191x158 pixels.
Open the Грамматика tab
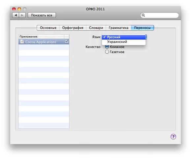click(x=119, y=28)
